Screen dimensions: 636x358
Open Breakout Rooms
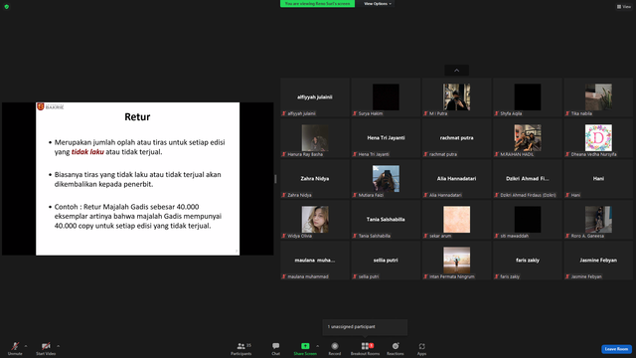tap(365, 348)
